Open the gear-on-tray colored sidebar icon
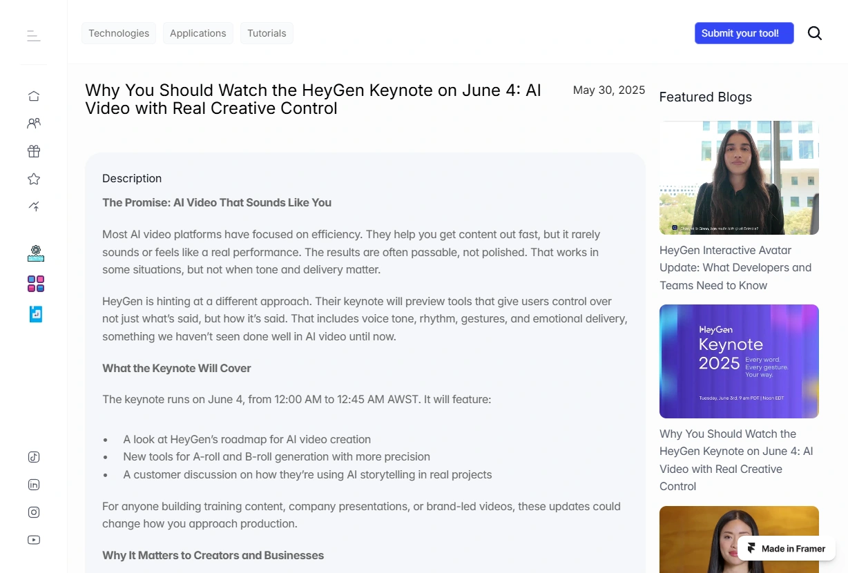The width and height of the screenshot is (848, 573). (x=36, y=253)
